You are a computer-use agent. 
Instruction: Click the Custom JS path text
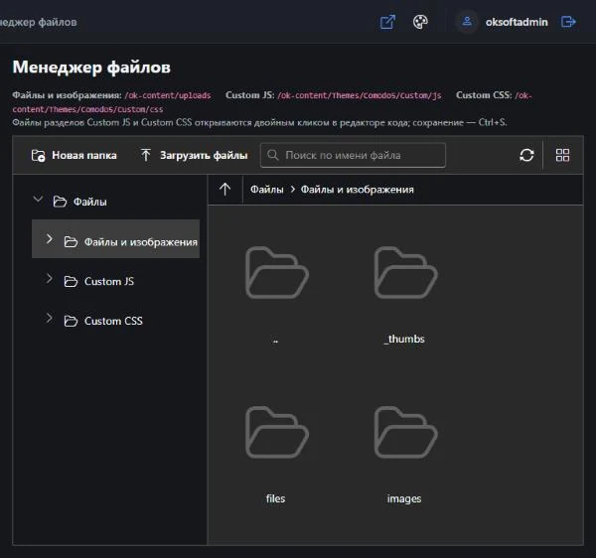(x=360, y=95)
